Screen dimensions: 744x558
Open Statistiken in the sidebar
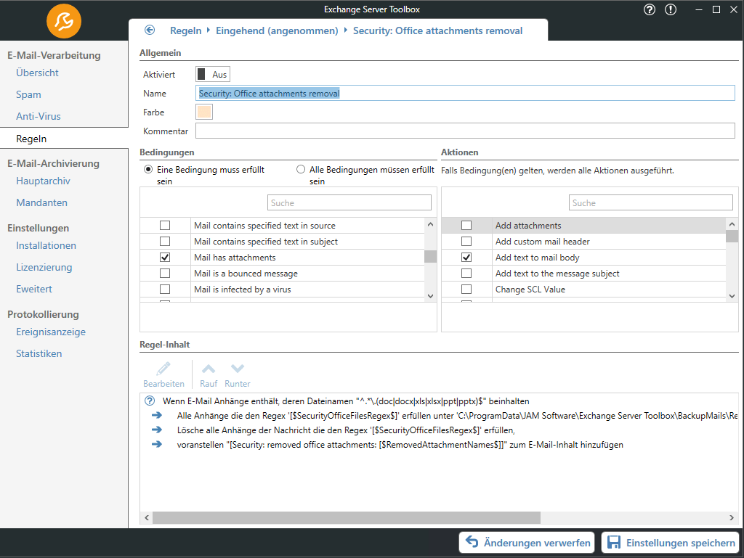point(39,354)
